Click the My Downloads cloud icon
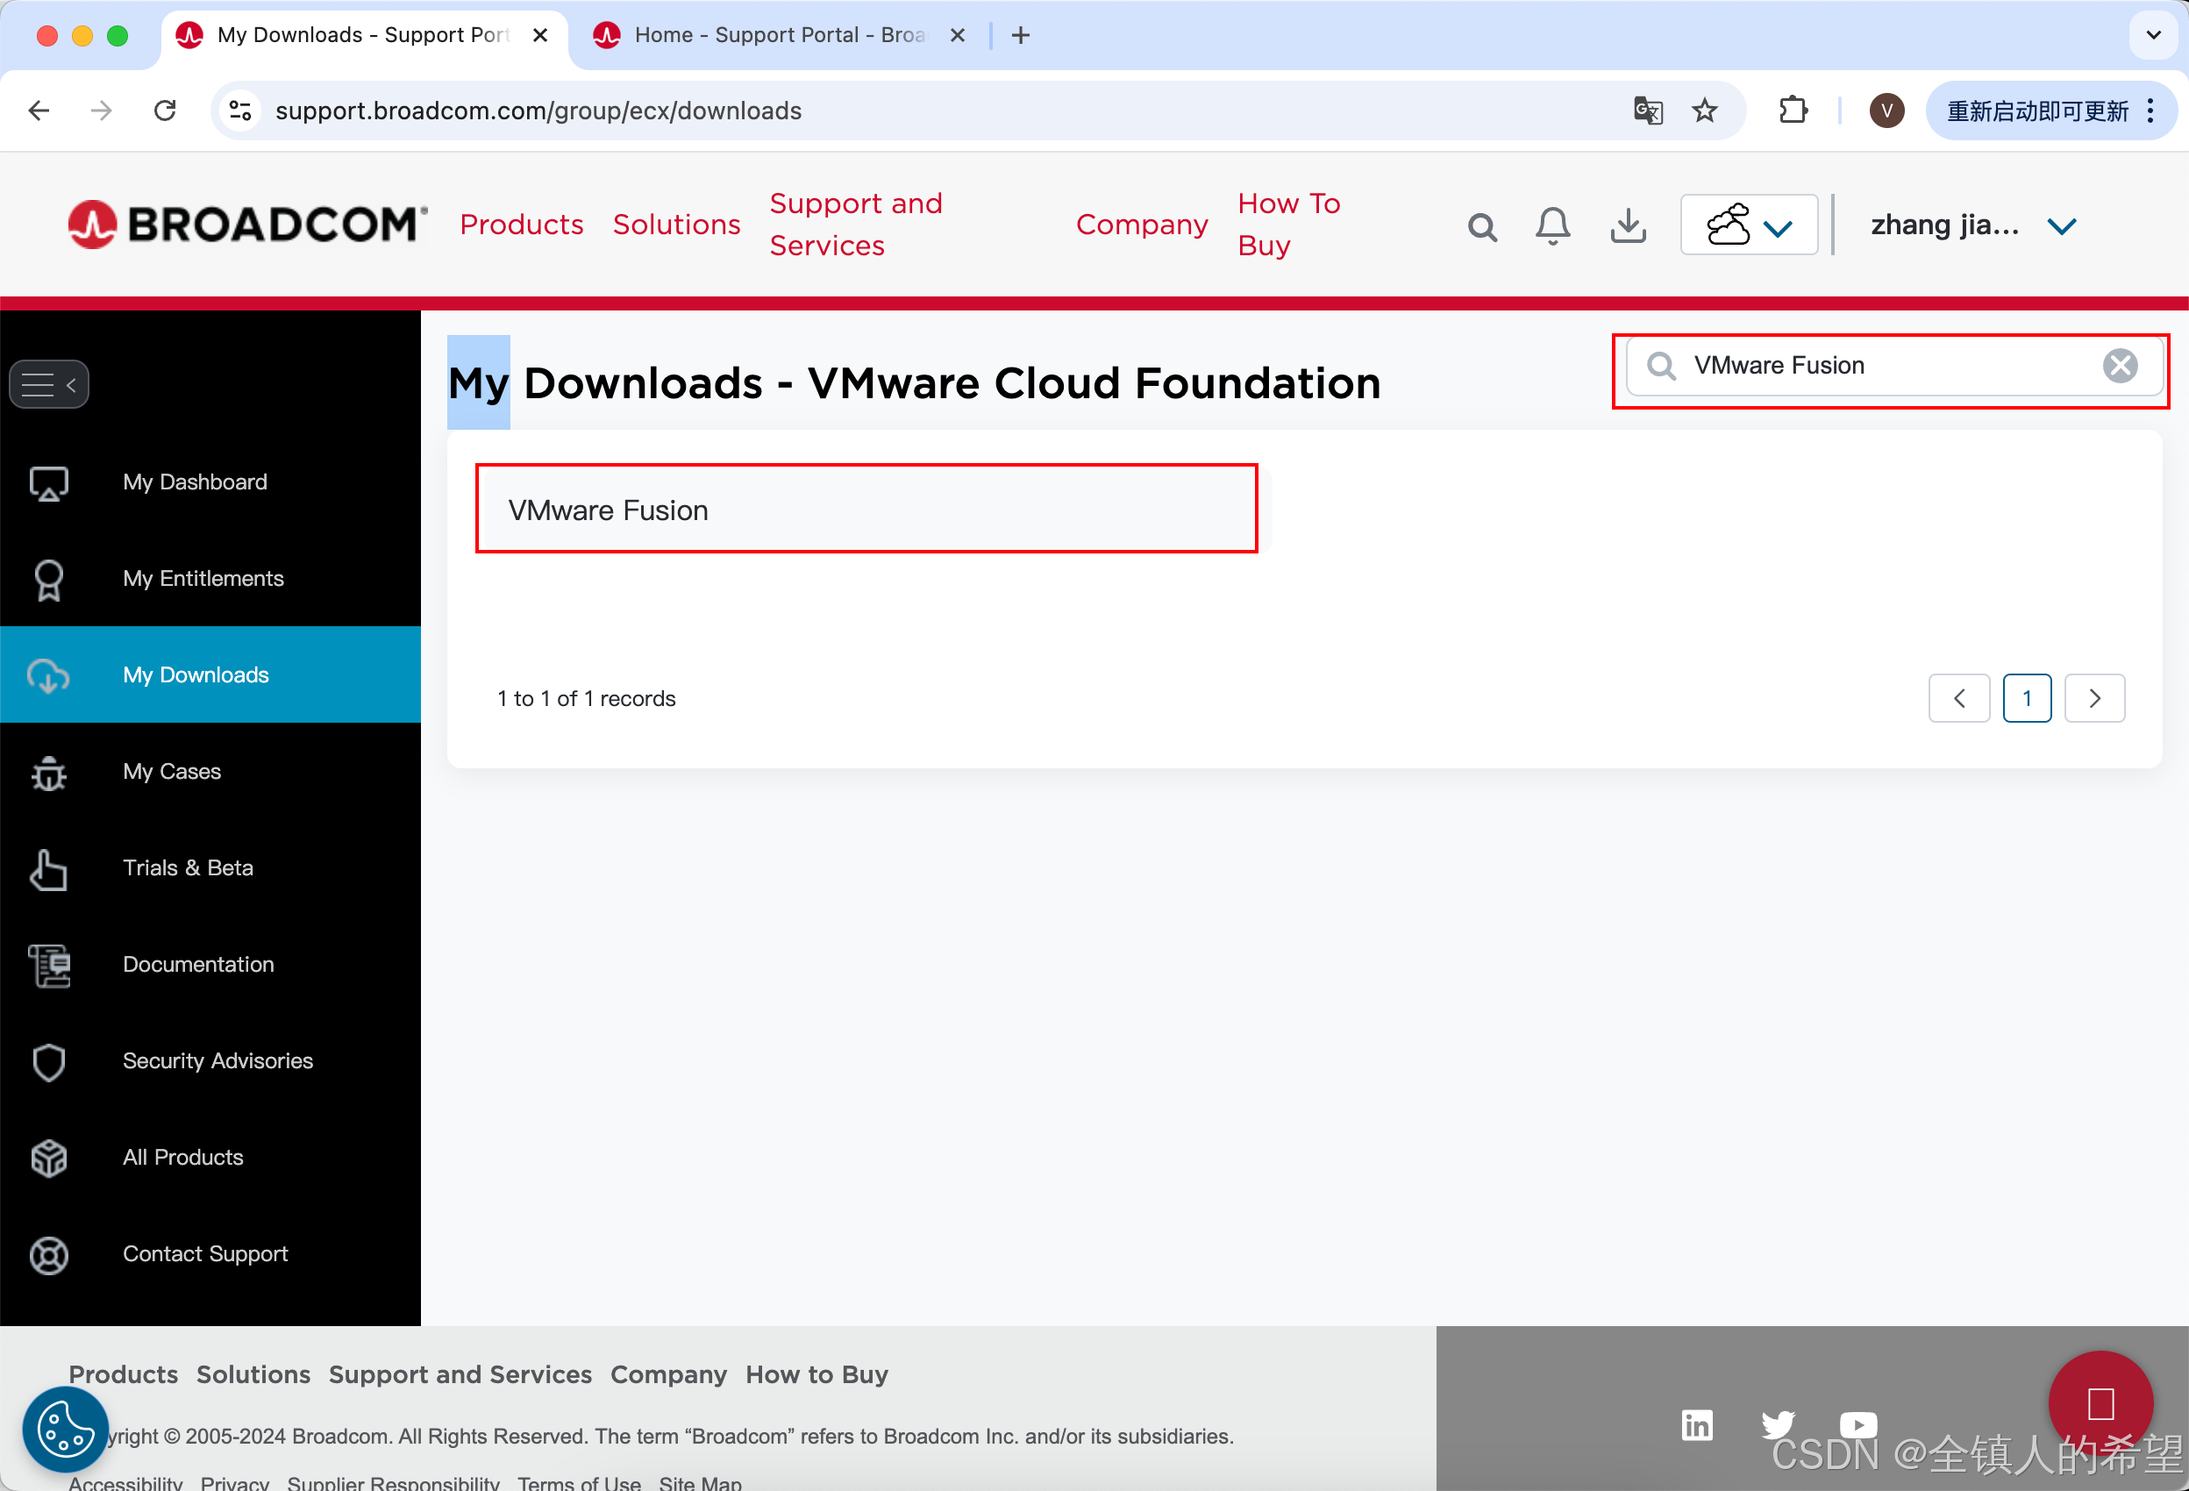 click(49, 675)
